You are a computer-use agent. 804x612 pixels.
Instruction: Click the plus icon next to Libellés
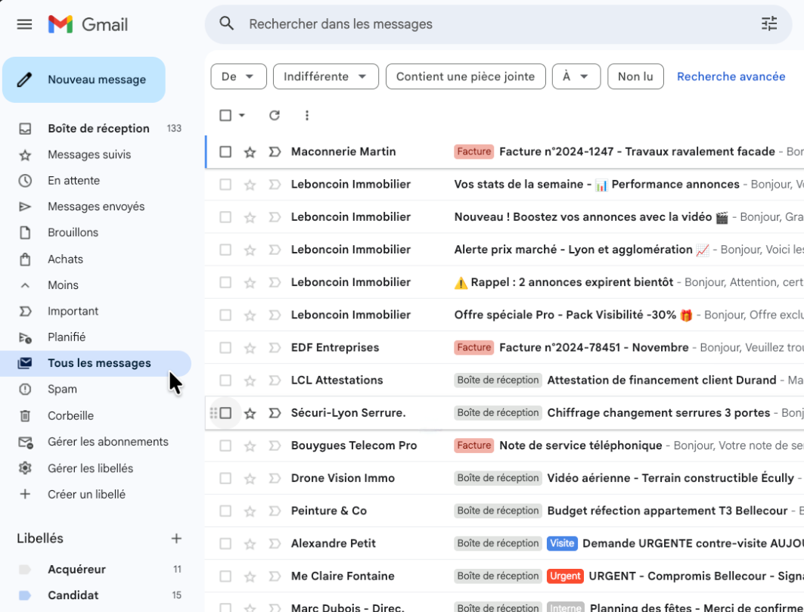point(176,539)
